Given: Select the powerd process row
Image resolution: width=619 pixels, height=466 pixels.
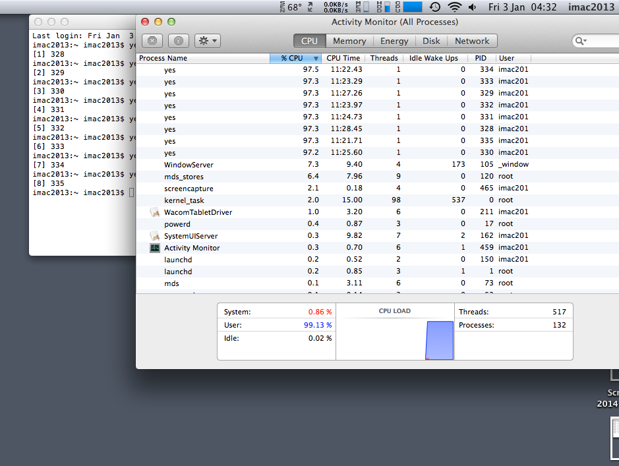Looking at the screenshot, I should 378,223.
